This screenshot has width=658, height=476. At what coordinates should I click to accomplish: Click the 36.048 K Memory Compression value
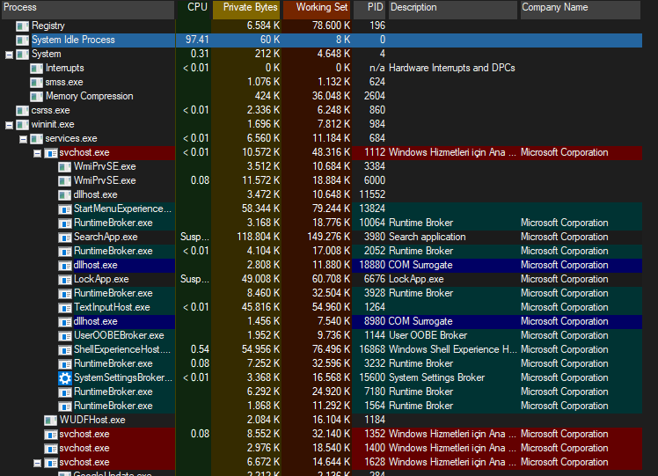pos(331,96)
